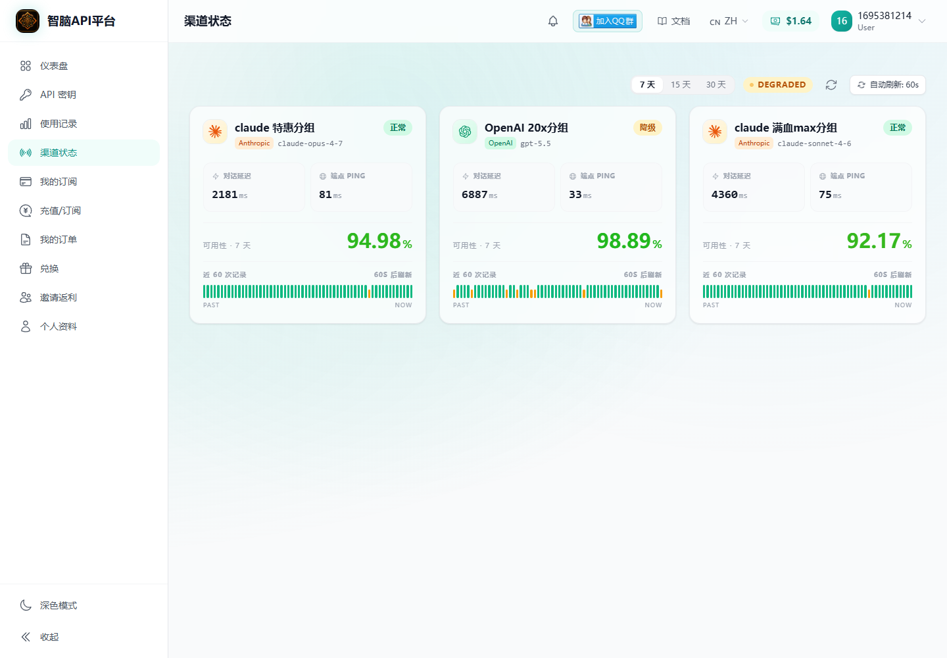Go to 我的订阅 menu item
947x658 pixels.
84,182
